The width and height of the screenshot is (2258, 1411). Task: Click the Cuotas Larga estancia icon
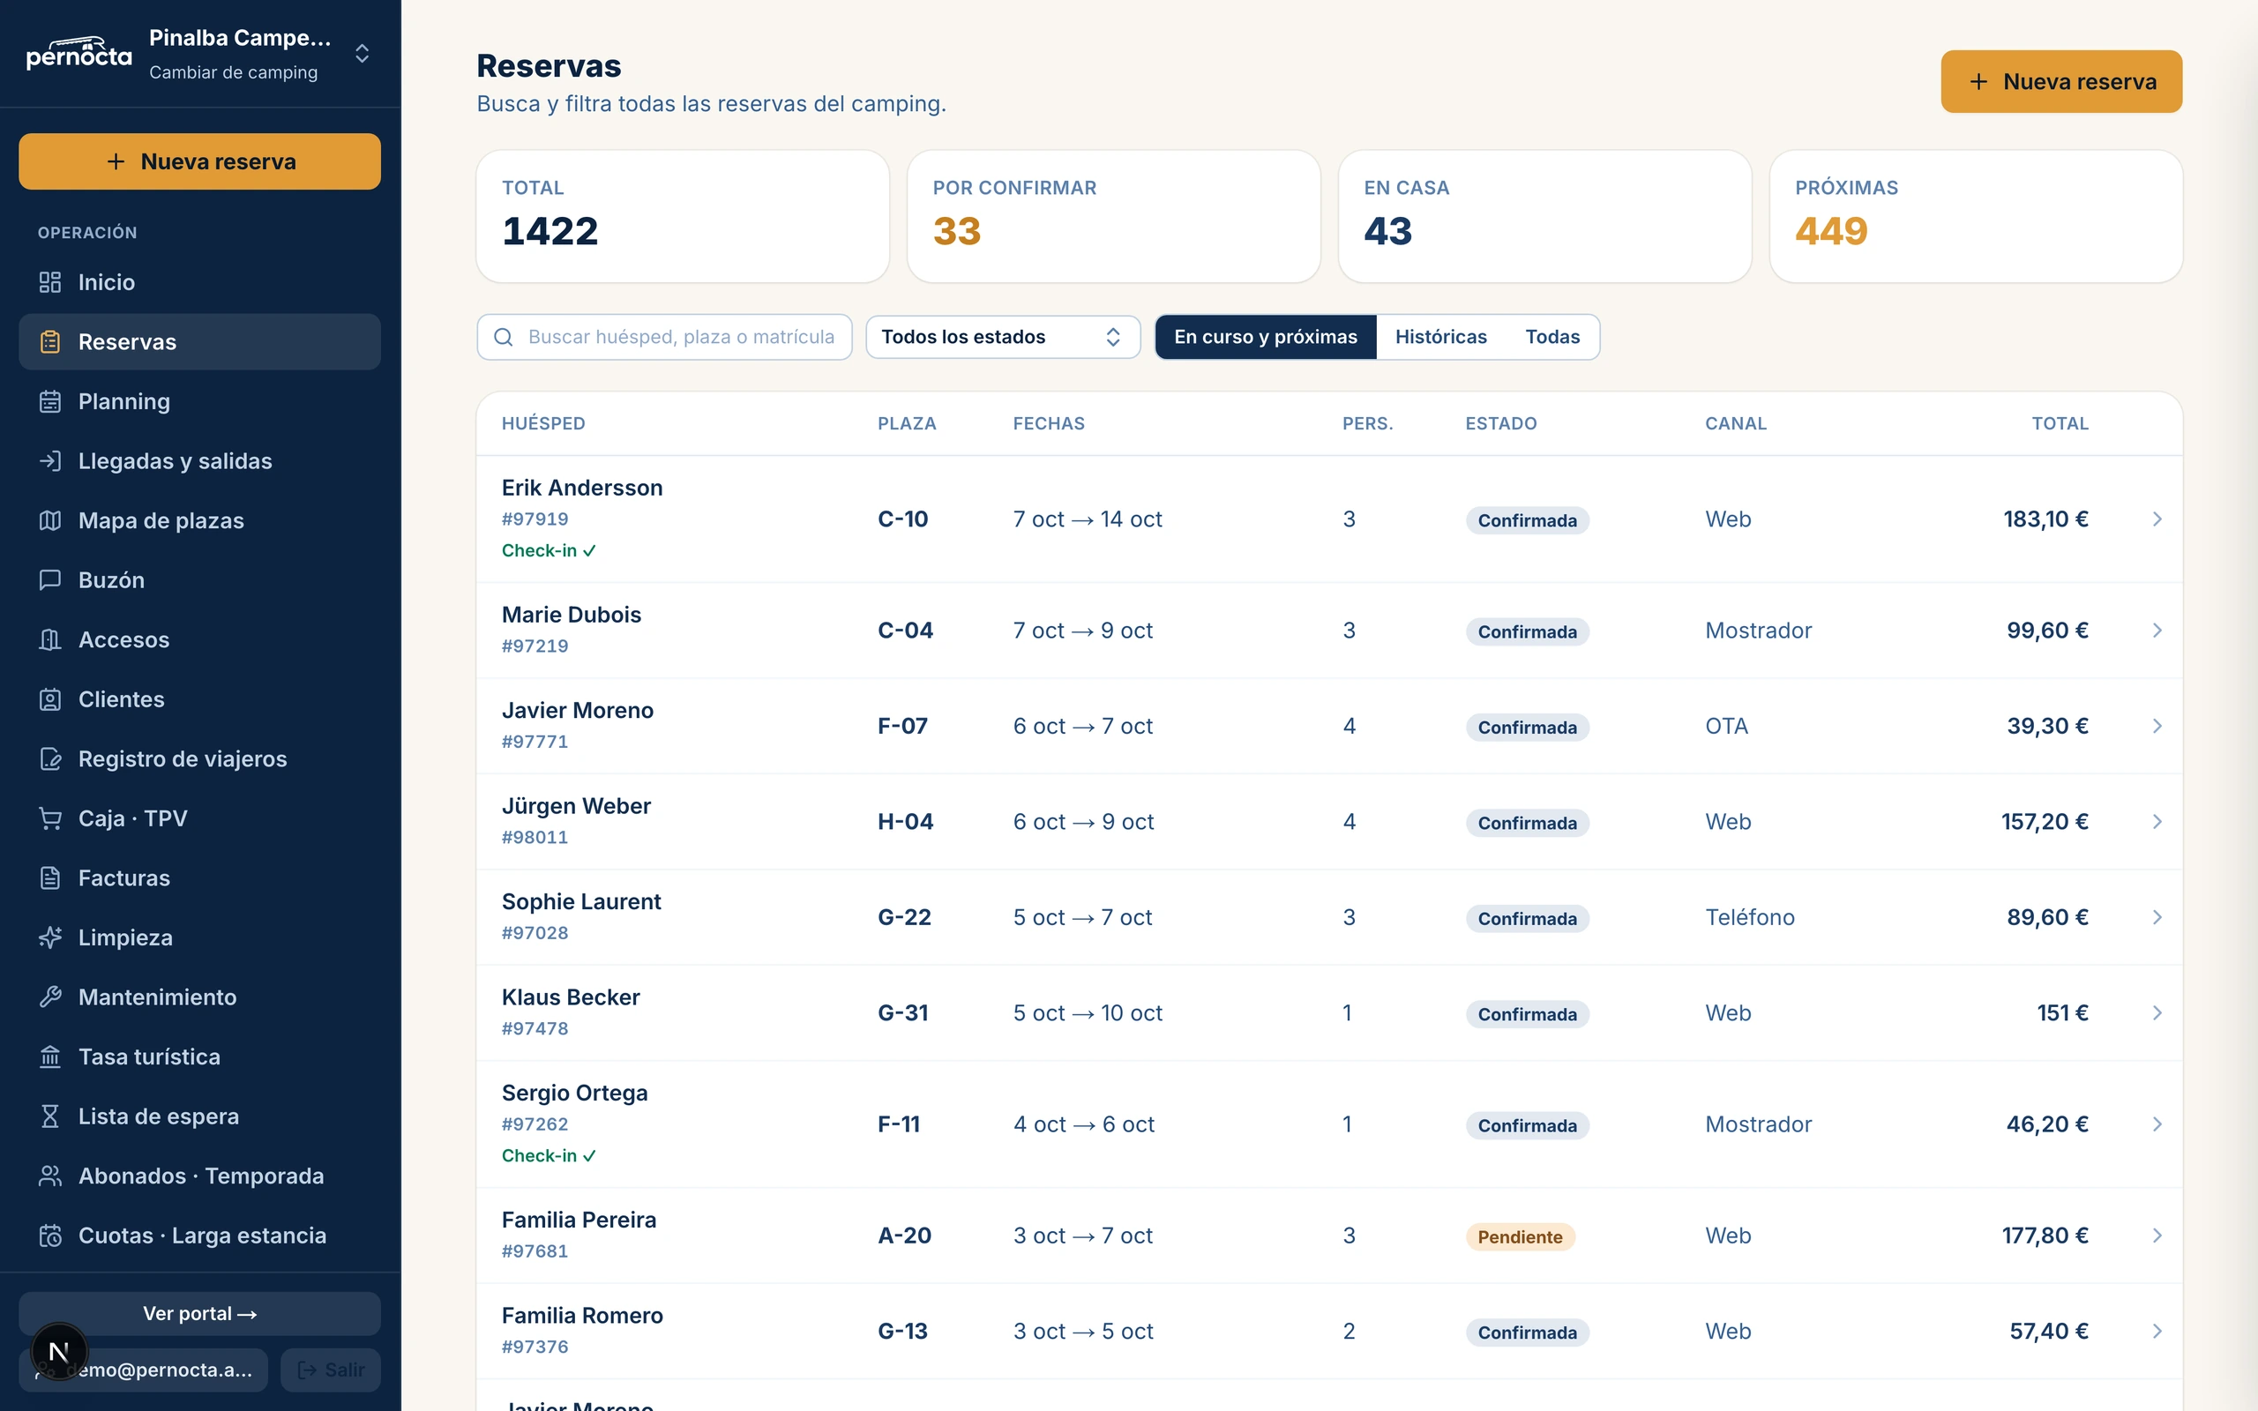click(50, 1236)
